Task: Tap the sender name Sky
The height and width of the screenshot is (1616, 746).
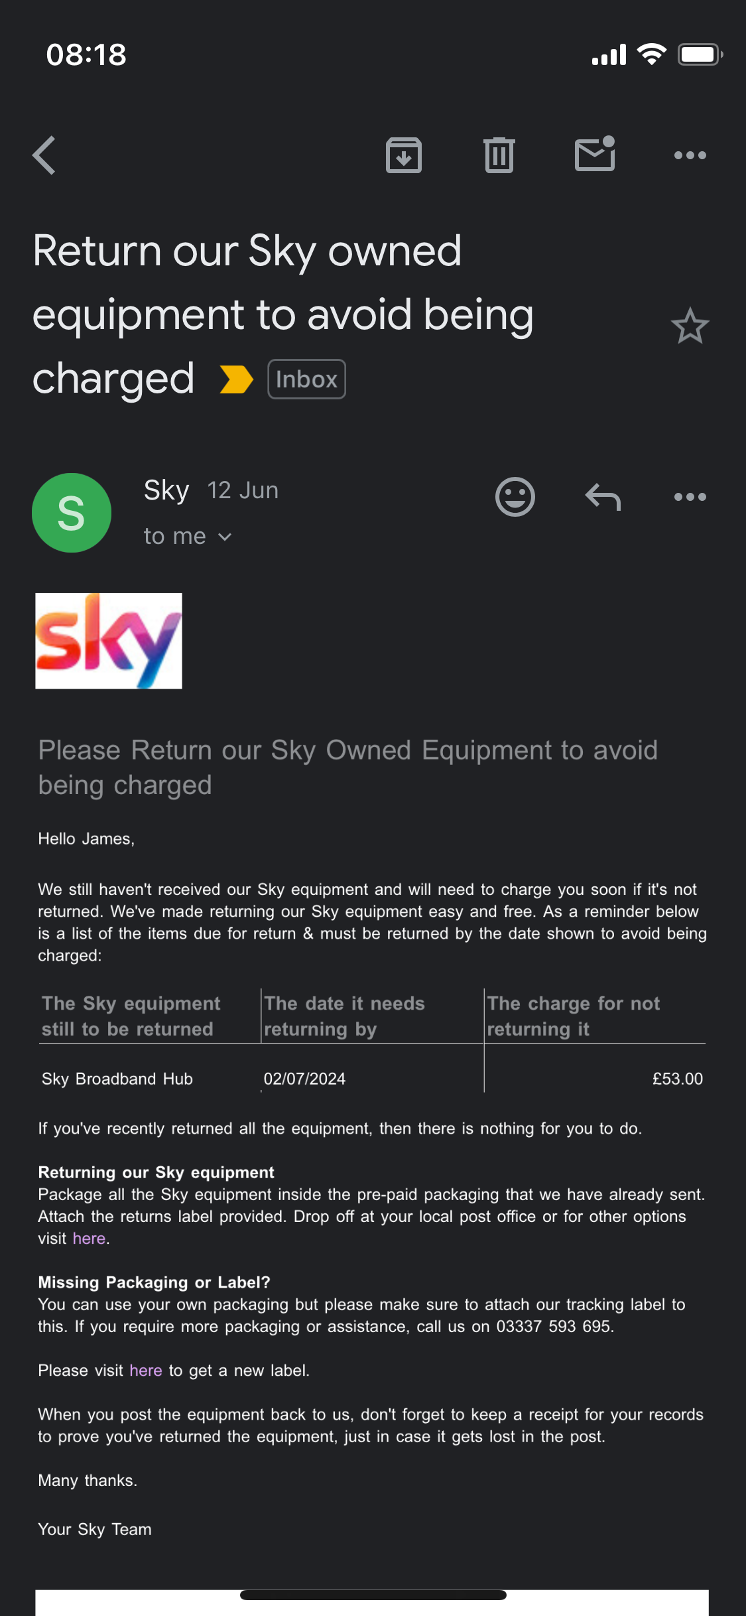Action: (166, 490)
